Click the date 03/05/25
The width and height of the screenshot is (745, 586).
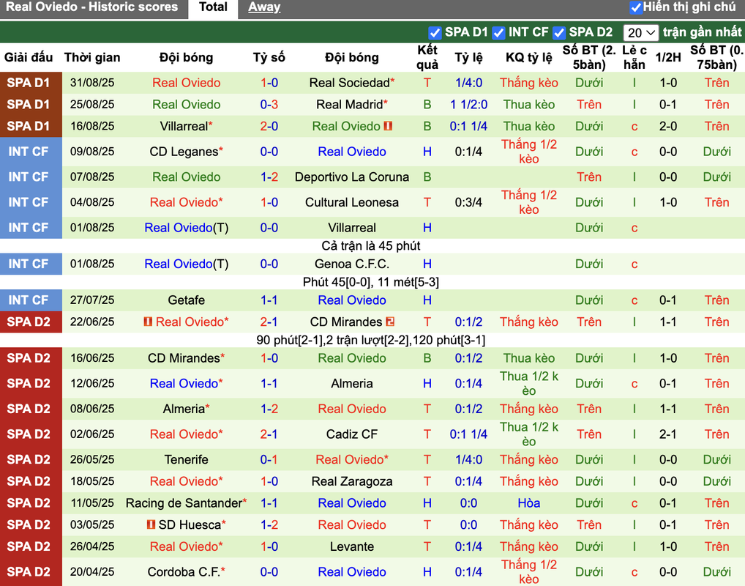pos(92,524)
